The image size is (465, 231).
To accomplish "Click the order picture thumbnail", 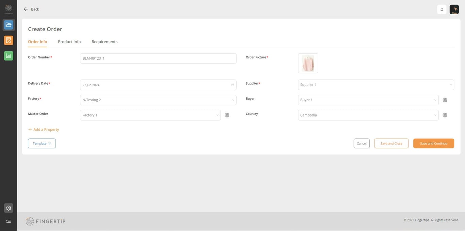I will click(x=308, y=63).
